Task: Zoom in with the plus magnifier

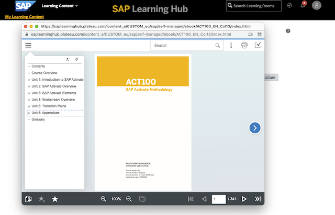Action: [104, 199]
